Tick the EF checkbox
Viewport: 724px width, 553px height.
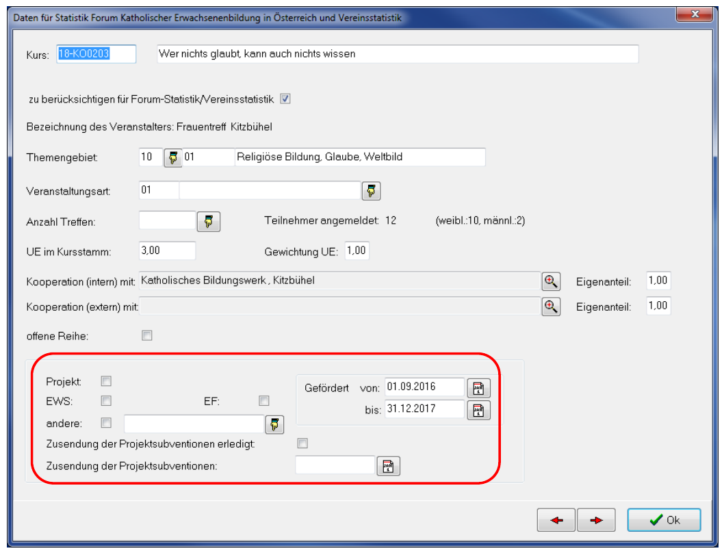[263, 400]
